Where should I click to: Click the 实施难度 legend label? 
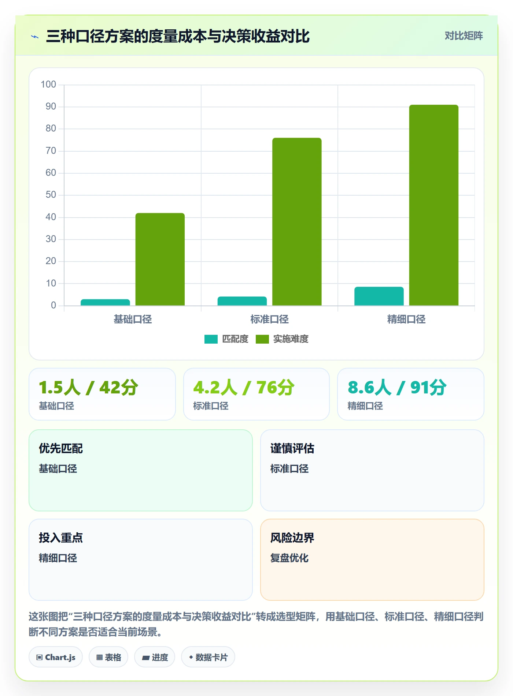point(291,339)
